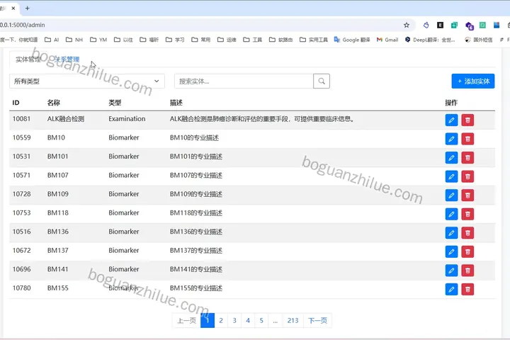Click 下一页 next page link

317,320
